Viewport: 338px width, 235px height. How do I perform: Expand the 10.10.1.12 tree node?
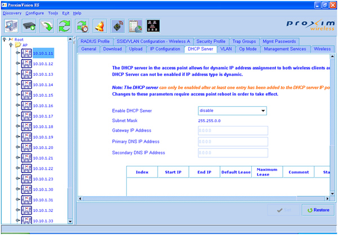pos(17,63)
